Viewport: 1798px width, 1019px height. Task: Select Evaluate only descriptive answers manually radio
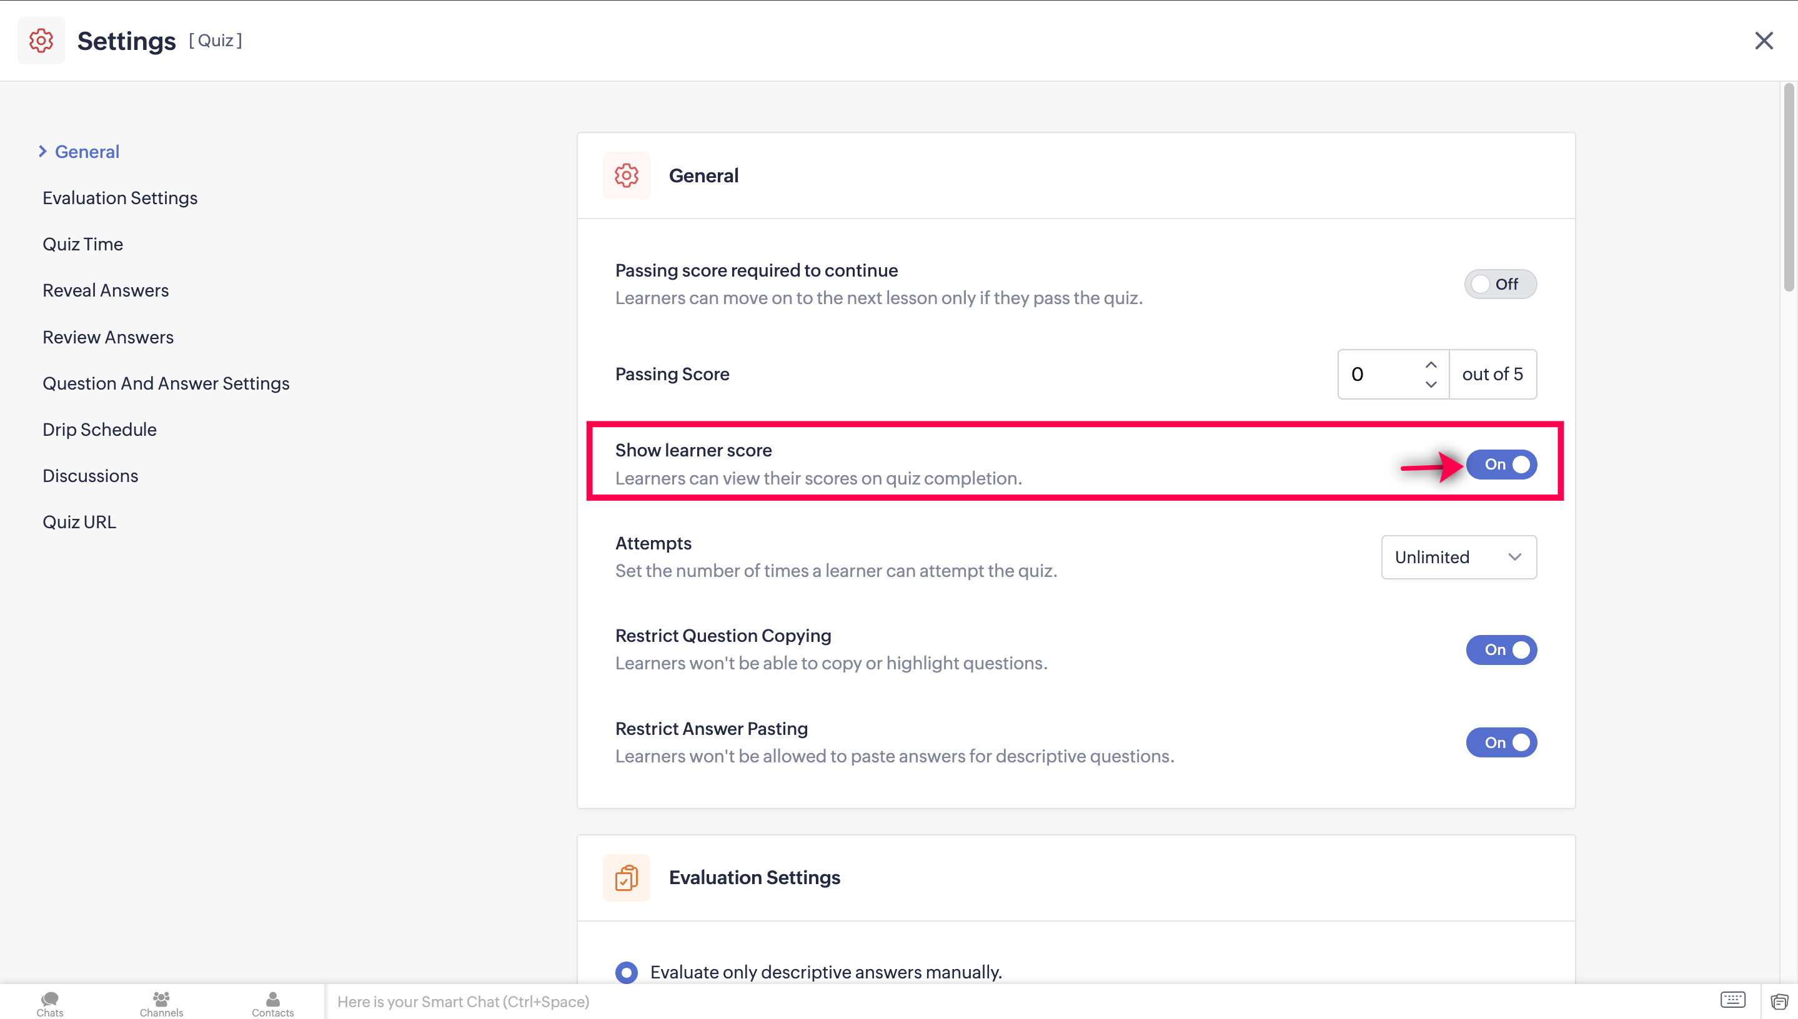[x=626, y=972]
